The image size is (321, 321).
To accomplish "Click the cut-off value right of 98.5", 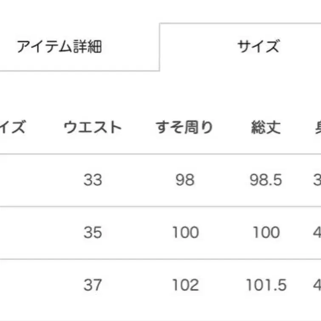I will (x=317, y=180).
